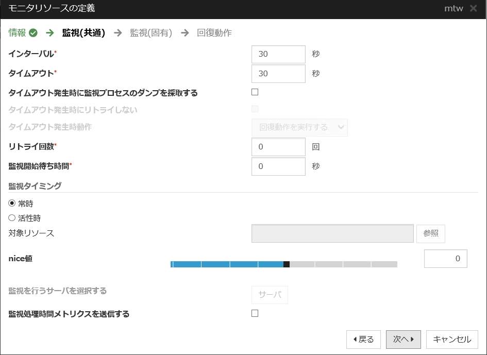
Task: Click the grey right portion of nice slider
Action: [344, 264]
